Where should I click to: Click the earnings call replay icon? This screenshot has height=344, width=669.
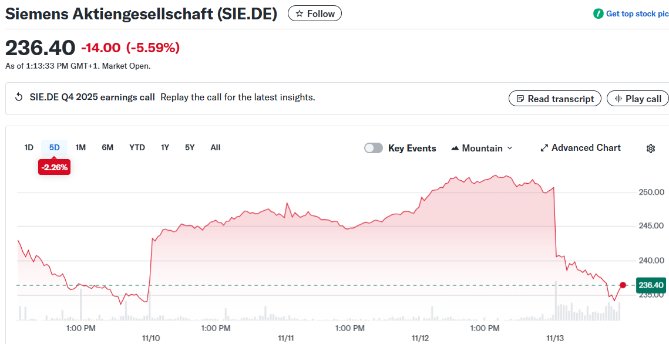click(x=19, y=97)
